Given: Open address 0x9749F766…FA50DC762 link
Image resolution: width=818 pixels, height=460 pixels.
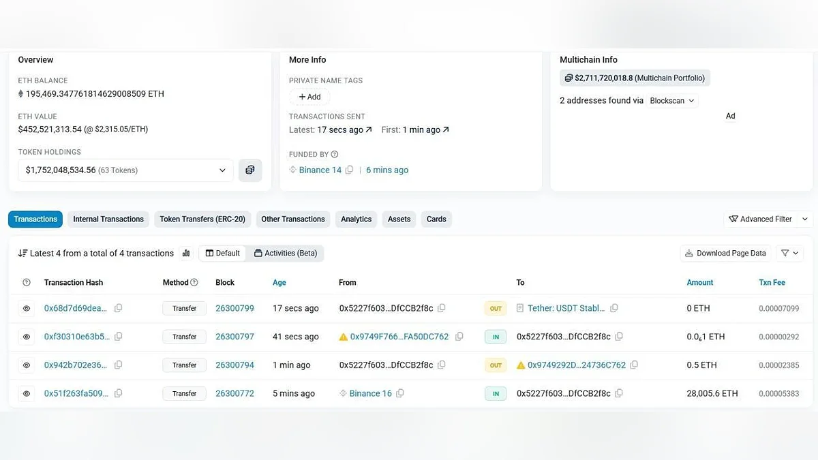Looking at the screenshot, I should click(399, 337).
